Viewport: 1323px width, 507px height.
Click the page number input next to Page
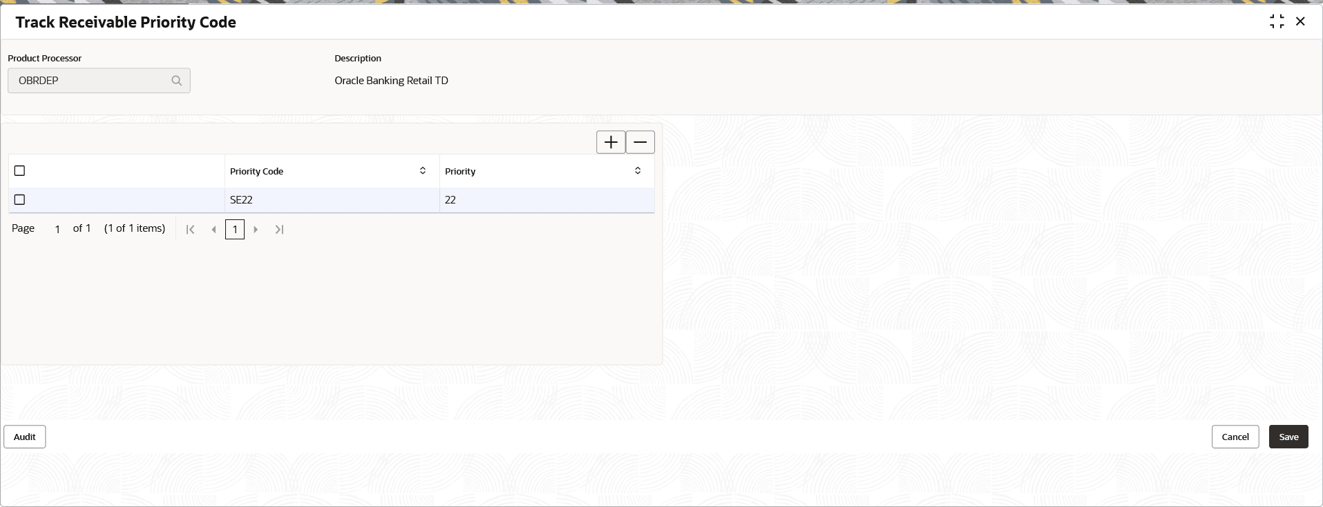pyautogui.click(x=57, y=229)
